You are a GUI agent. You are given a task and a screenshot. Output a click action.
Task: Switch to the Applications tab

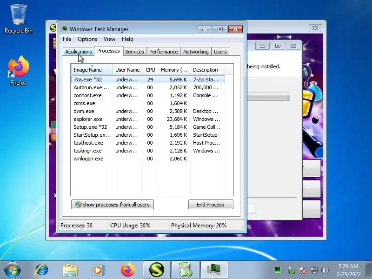pyautogui.click(x=78, y=52)
